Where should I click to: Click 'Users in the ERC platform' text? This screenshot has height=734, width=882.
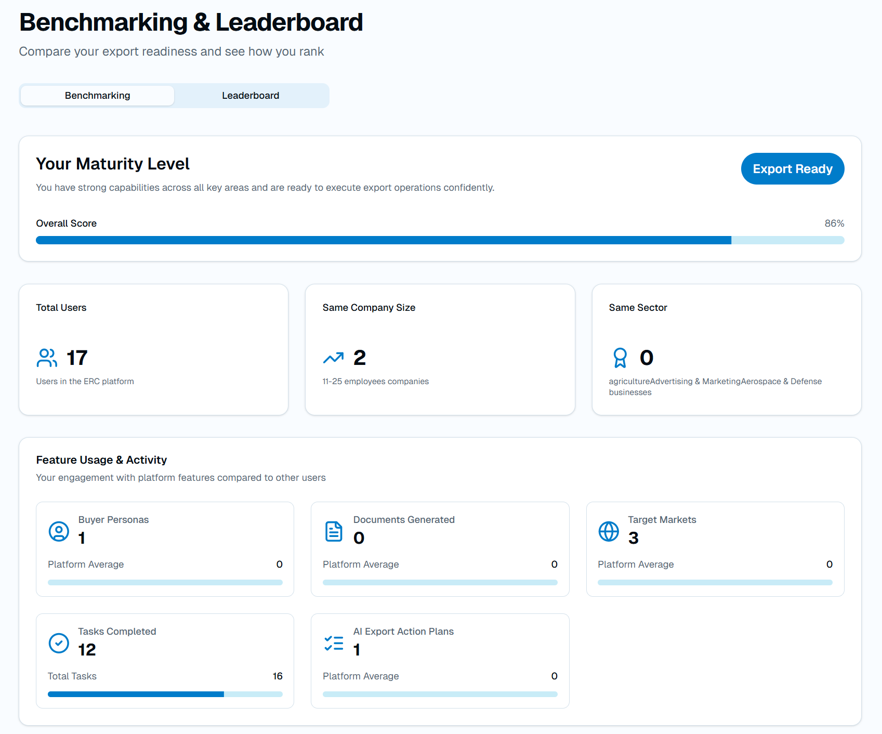point(85,382)
